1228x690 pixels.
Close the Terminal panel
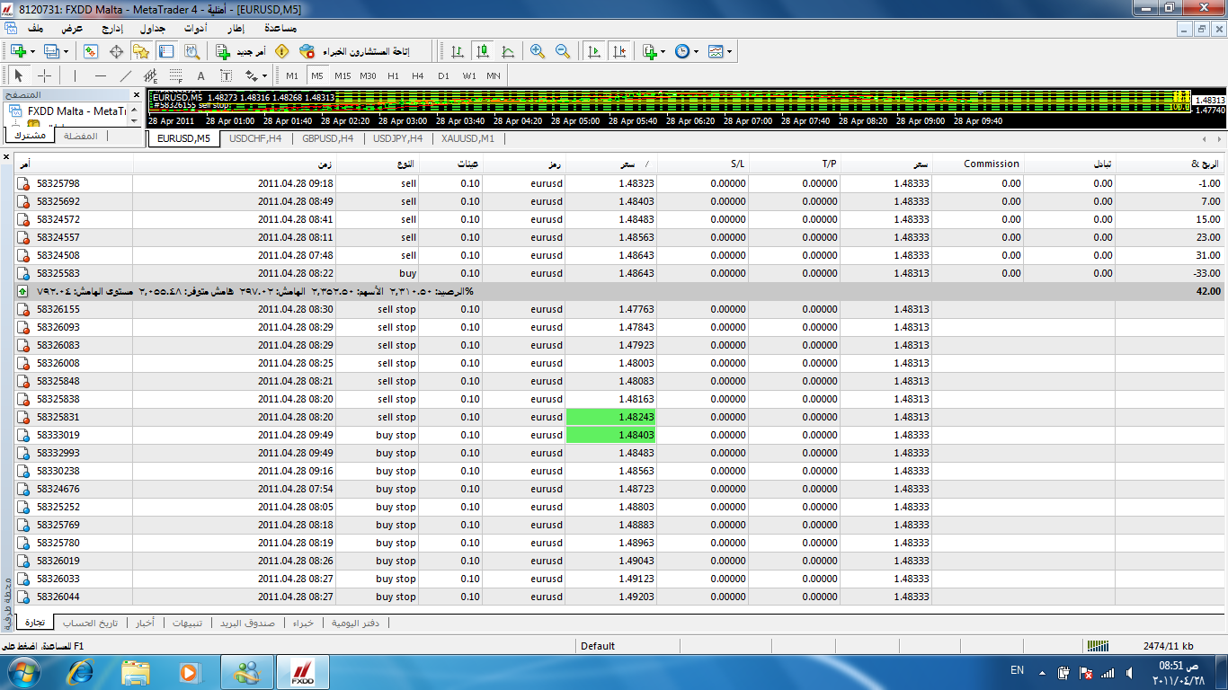coord(7,157)
